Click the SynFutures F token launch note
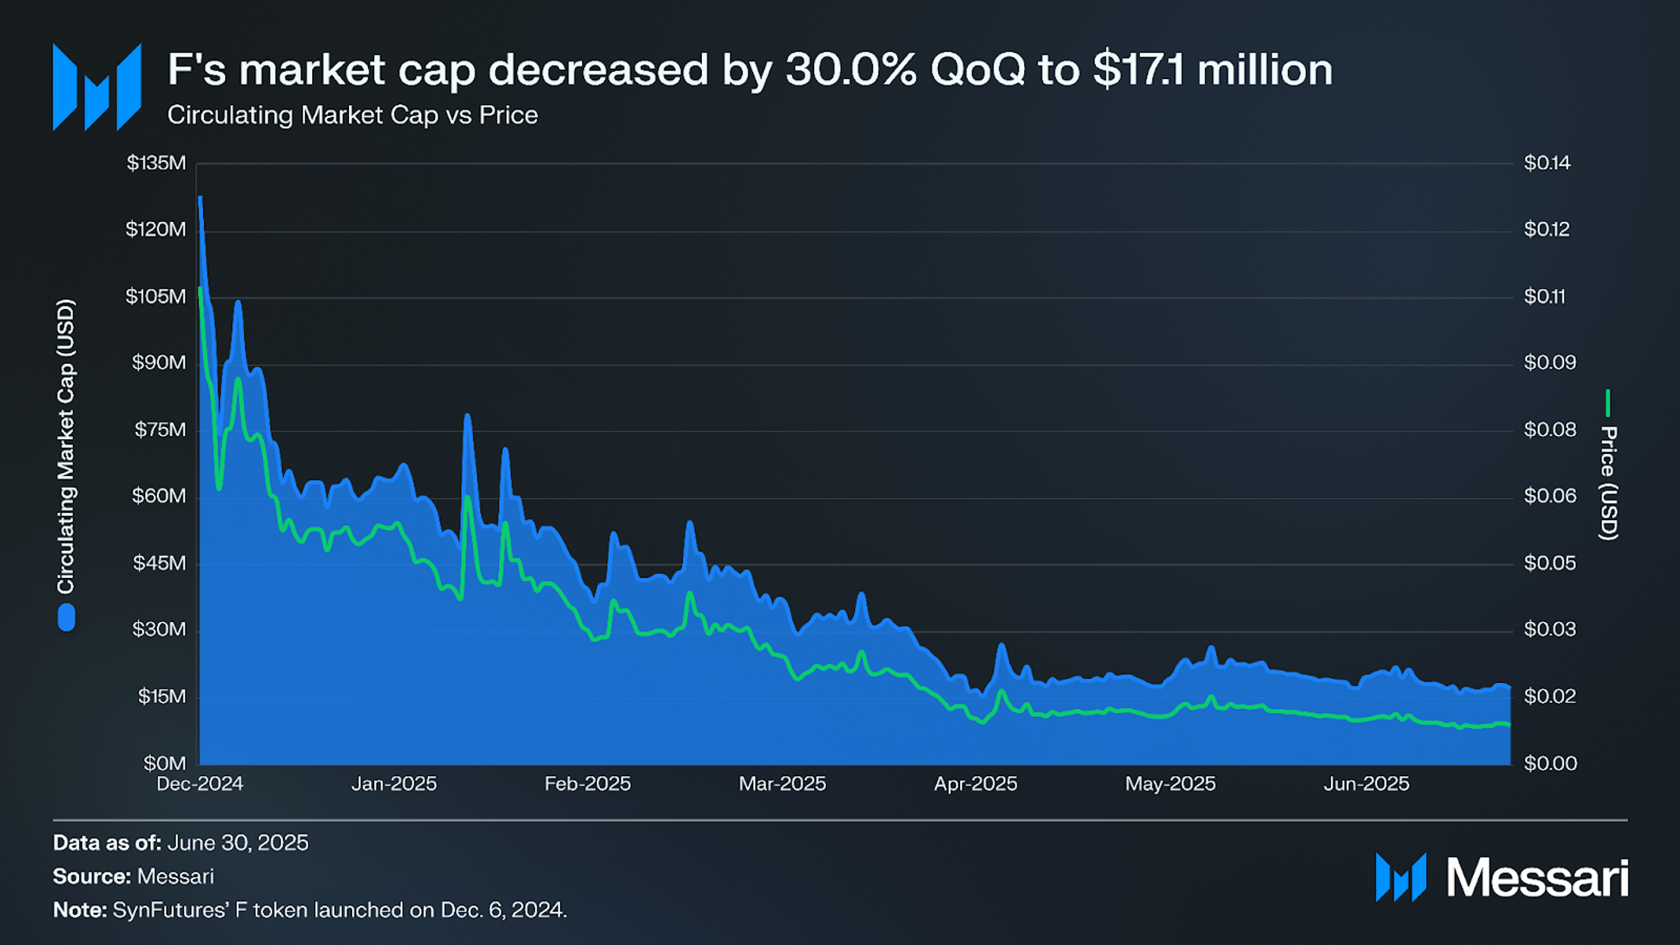 tap(310, 910)
